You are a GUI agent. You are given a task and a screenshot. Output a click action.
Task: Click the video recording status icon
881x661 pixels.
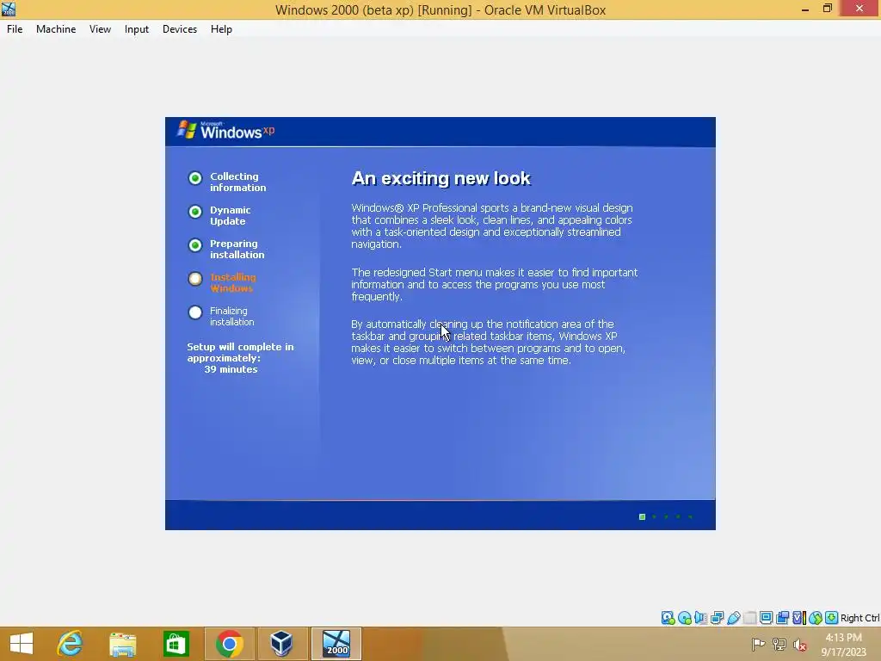coord(782,618)
